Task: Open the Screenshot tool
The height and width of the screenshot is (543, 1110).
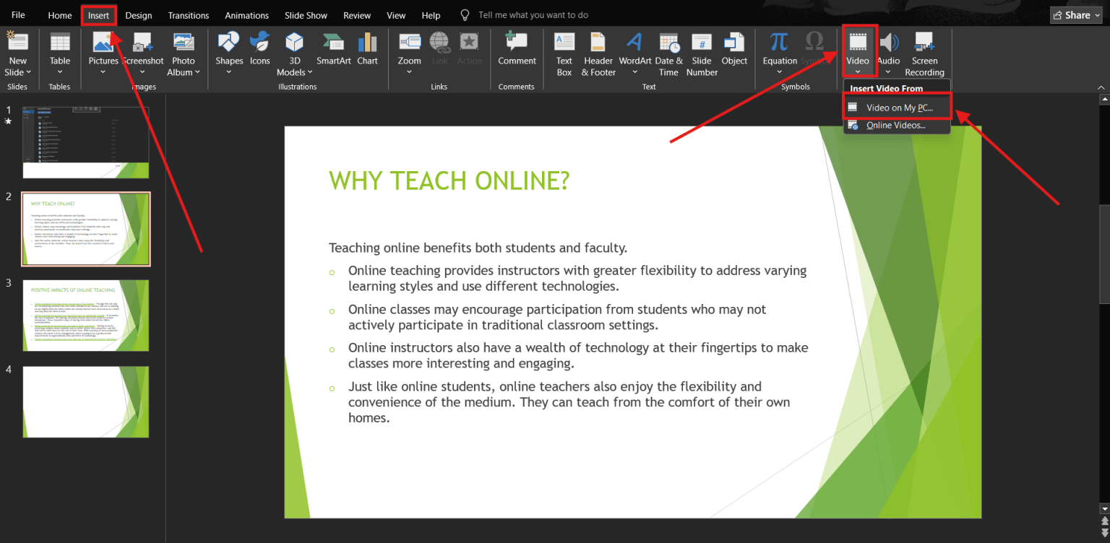Action: [x=143, y=51]
